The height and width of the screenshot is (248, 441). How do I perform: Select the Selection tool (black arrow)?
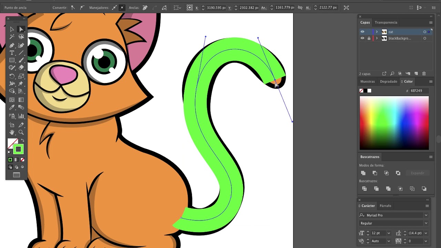(12, 29)
